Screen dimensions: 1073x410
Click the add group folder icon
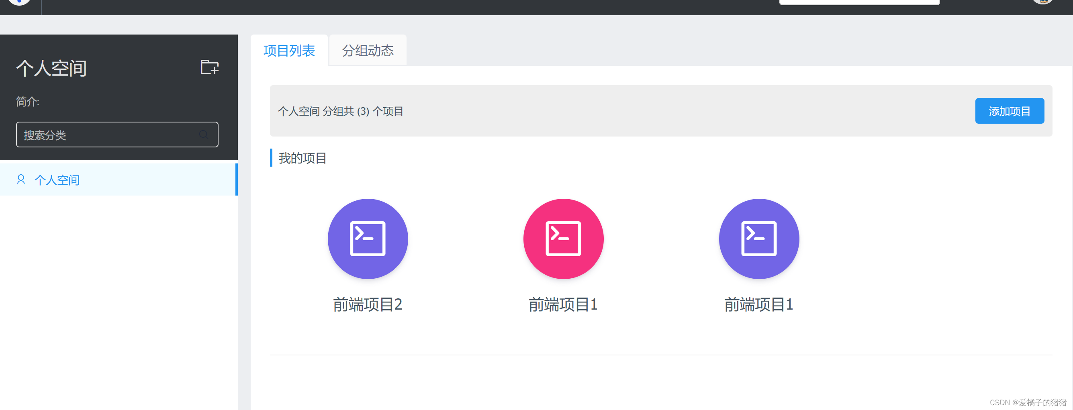[209, 67]
